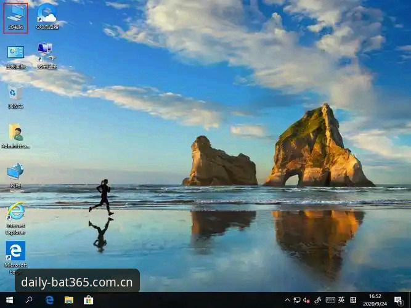The width and height of the screenshot is (411, 308).
Task: Click the pen/link tray icon
Action: [317, 300]
